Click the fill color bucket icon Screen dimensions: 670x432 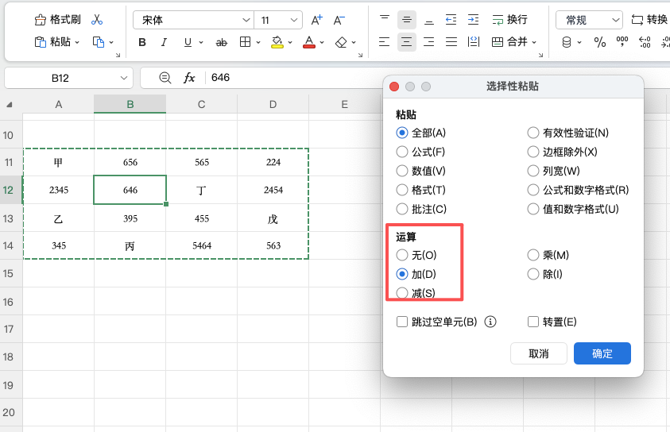click(277, 42)
